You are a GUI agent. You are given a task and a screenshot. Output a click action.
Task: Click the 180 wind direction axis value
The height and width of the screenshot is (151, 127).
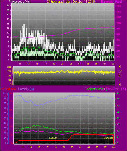pyautogui.click(x=9, y=76)
